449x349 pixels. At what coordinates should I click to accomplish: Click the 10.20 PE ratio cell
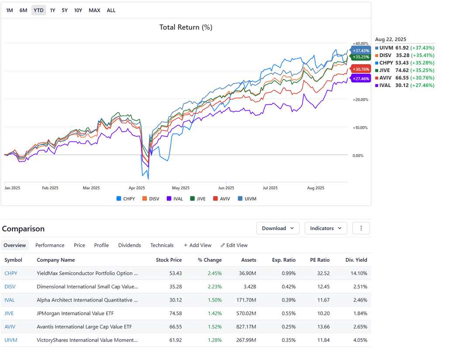click(323, 313)
